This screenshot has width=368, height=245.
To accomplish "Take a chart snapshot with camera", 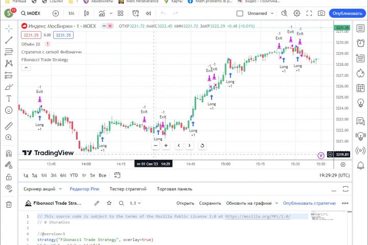I will pos(321,13).
